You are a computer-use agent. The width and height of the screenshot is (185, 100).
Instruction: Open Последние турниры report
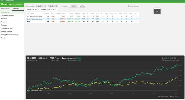coord(8,16)
